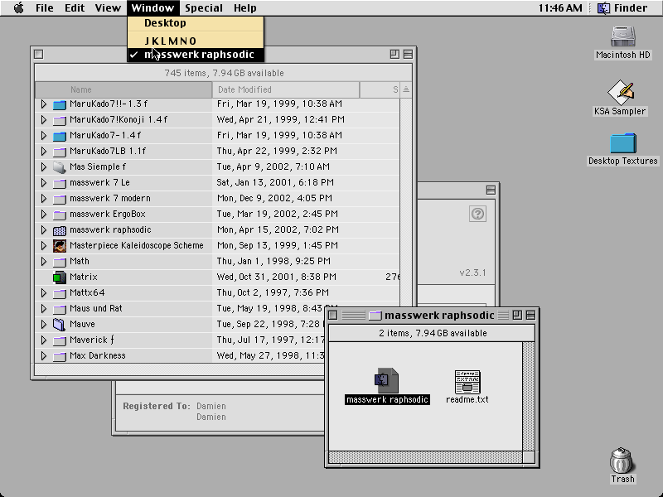Open the Help menu
This screenshot has height=497, width=663.
tap(244, 7)
